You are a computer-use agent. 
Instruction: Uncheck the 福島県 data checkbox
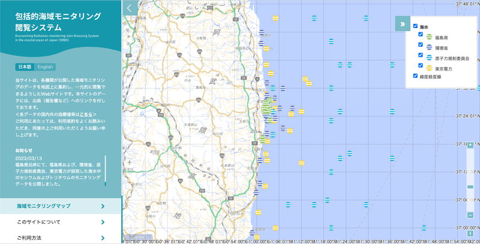(421, 35)
